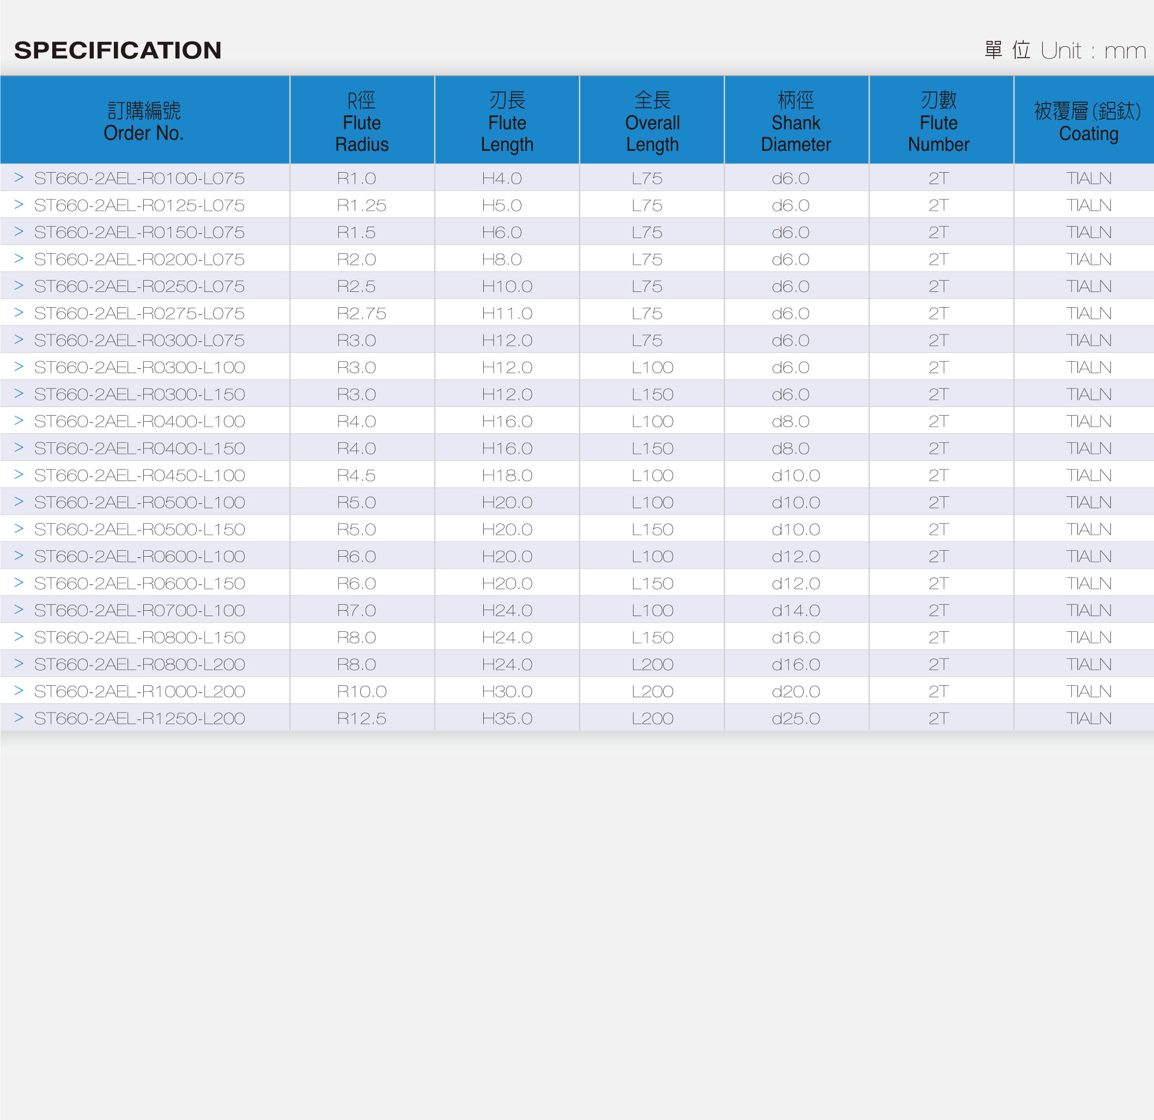Select order number ST660-2AEL-R0300-L100
The height and width of the screenshot is (1120, 1154).
pos(139,367)
